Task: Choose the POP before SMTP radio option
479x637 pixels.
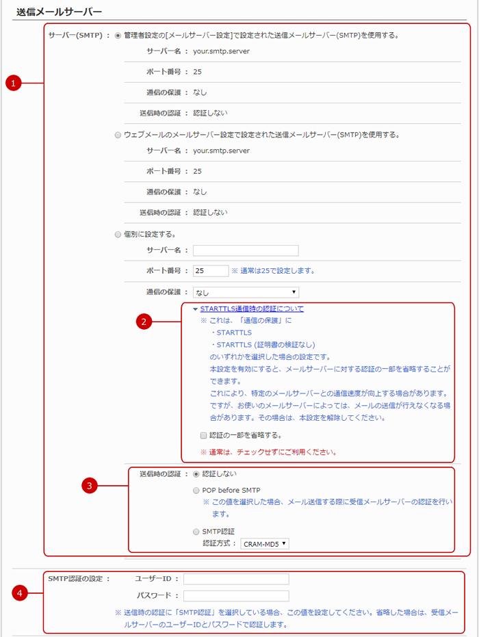Action: coord(197,490)
